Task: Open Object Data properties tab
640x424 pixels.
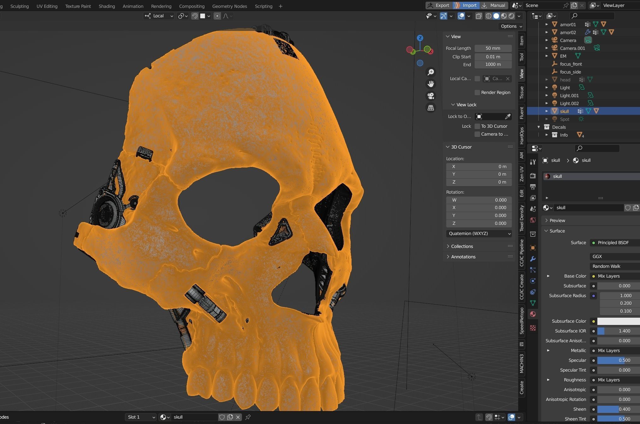Action: (x=533, y=303)
